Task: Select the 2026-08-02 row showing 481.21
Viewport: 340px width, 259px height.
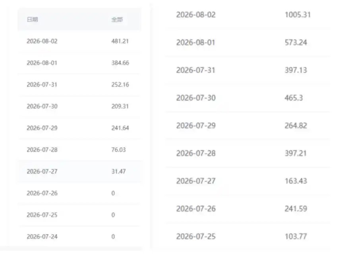Action: click(79, 41)
